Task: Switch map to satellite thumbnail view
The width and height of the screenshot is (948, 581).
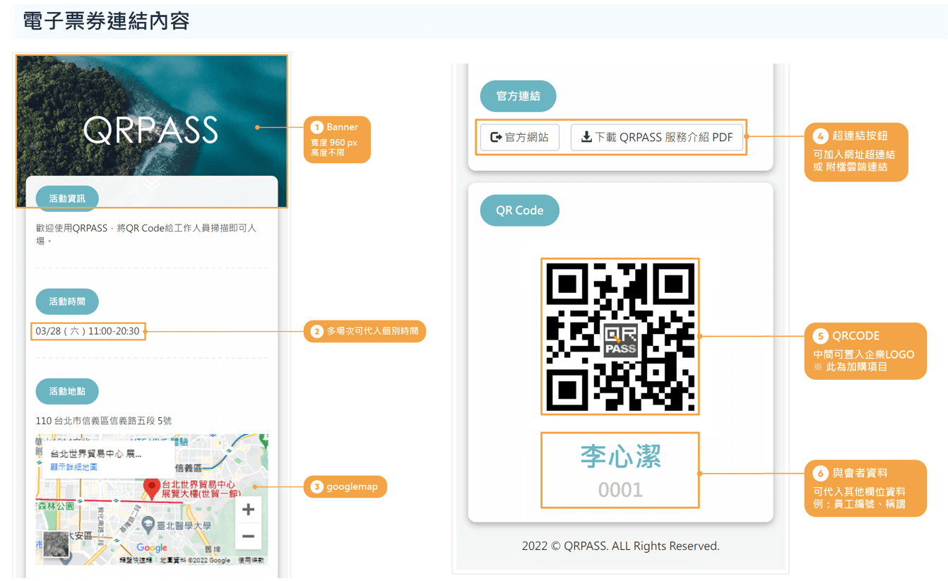Action: click(56, 544)
